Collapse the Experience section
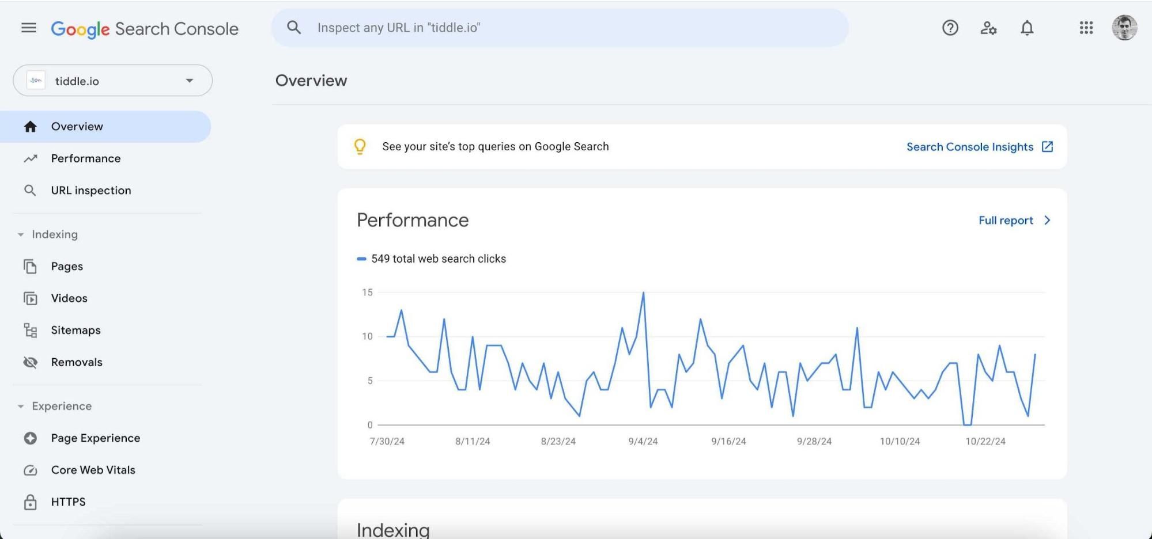1152x539 pixels. [x=21, y=406]
